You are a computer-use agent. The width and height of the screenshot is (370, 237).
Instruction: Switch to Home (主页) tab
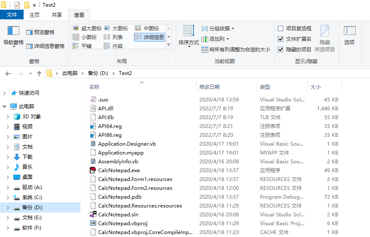click(x=35, y=15)
